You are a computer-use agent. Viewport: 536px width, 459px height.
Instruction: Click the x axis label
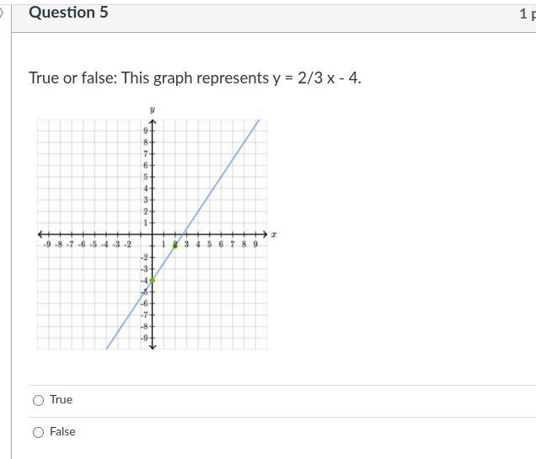point(273,235)
